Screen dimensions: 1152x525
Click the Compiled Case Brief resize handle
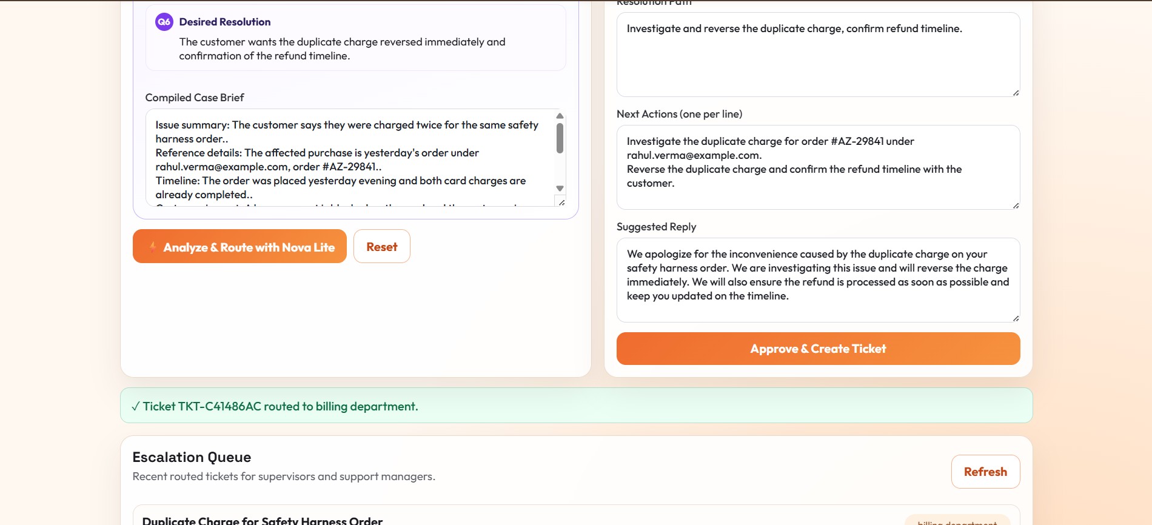(x=561, y=202)
